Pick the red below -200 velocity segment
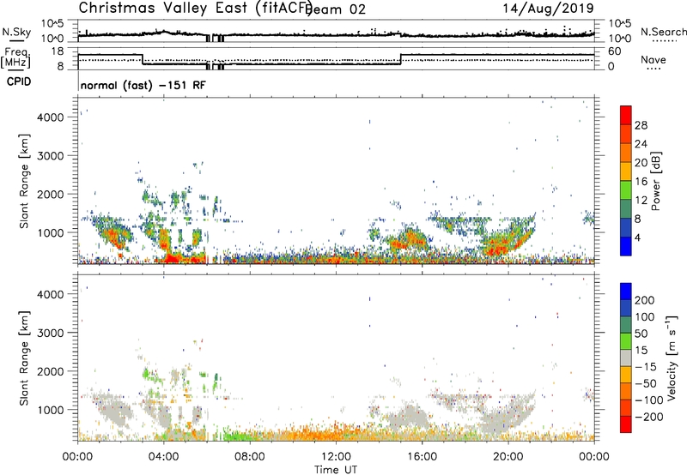This screenshot has width=687, height=475. click(626, 424)
